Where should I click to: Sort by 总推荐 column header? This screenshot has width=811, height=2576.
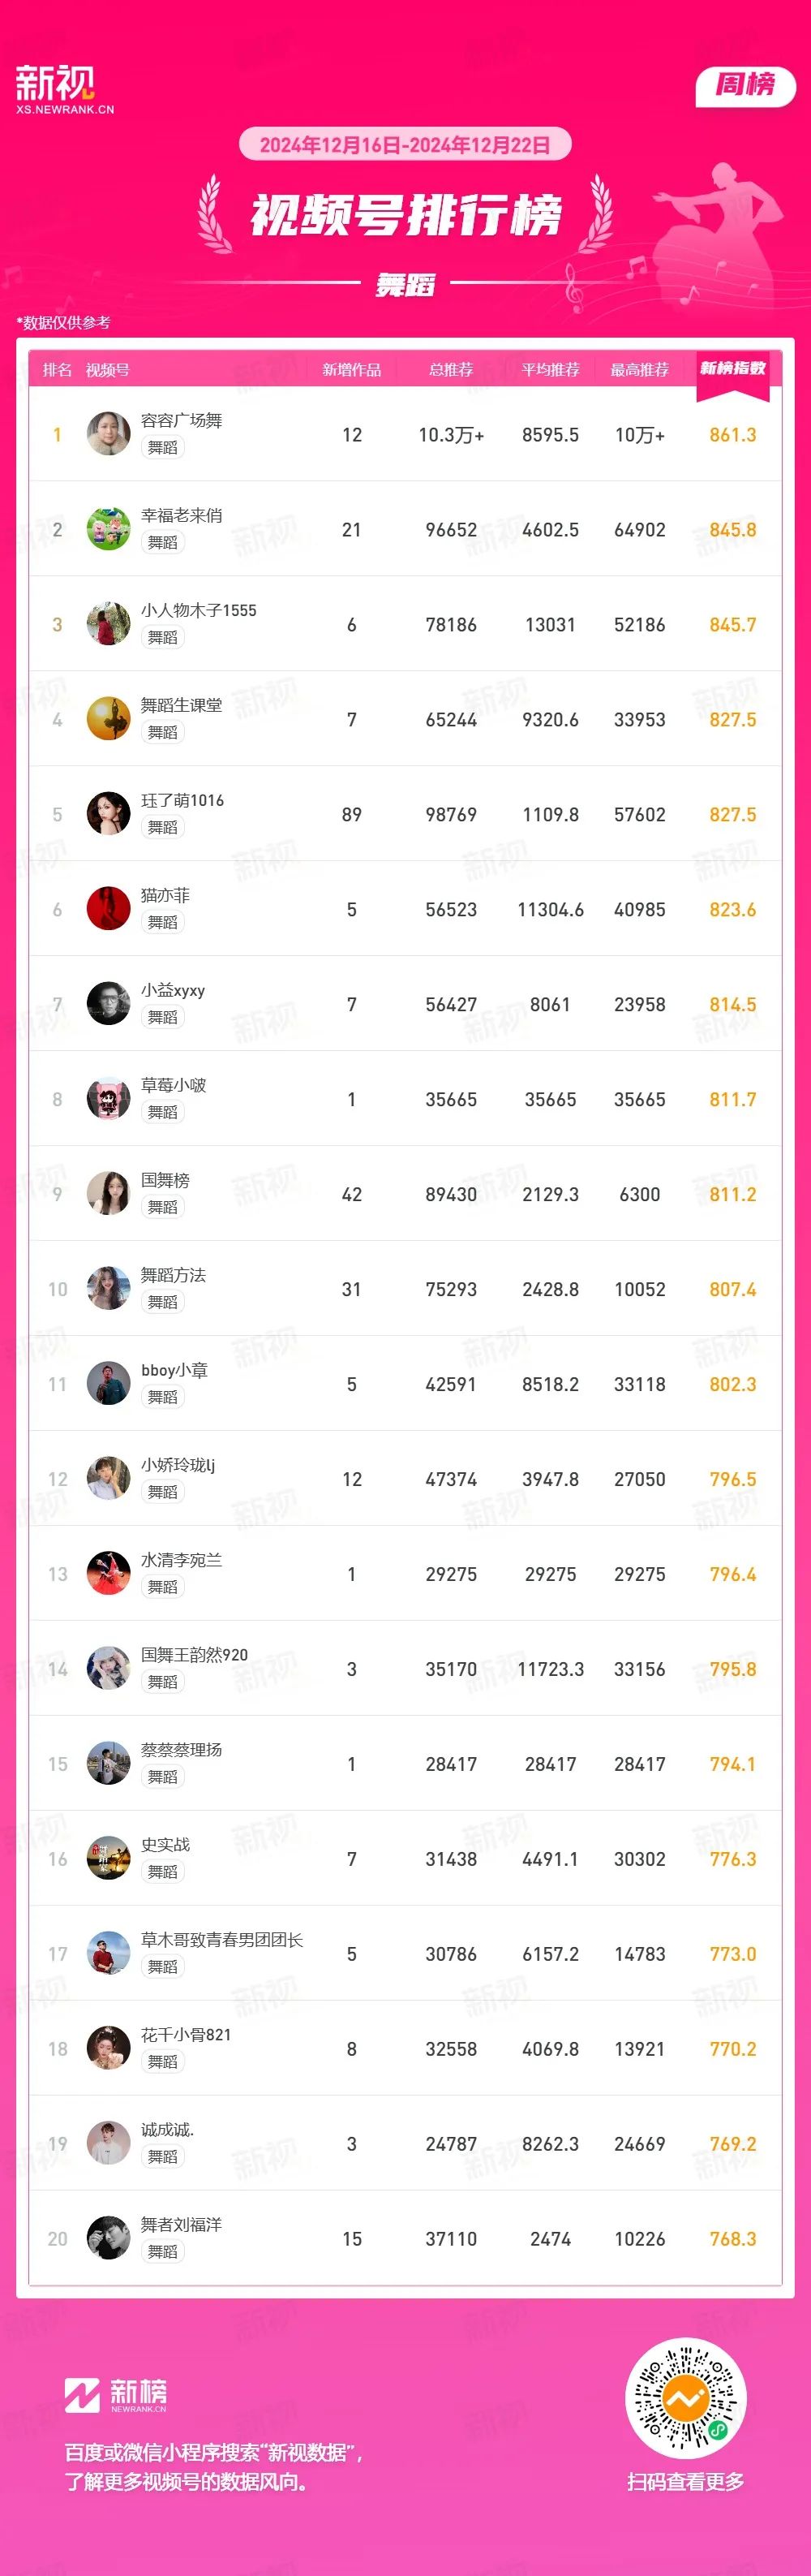[452, 370]
